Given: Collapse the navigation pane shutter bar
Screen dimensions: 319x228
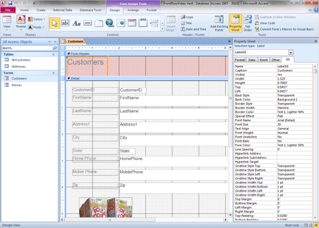Looking at the screenshot, I should click(55, 42).
